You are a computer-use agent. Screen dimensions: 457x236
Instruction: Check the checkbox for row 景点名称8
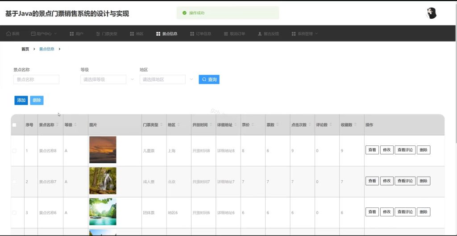pyautogui.click(x=14, y=151)
